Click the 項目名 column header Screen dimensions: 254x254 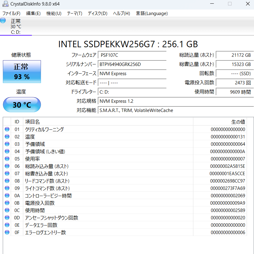32,122
